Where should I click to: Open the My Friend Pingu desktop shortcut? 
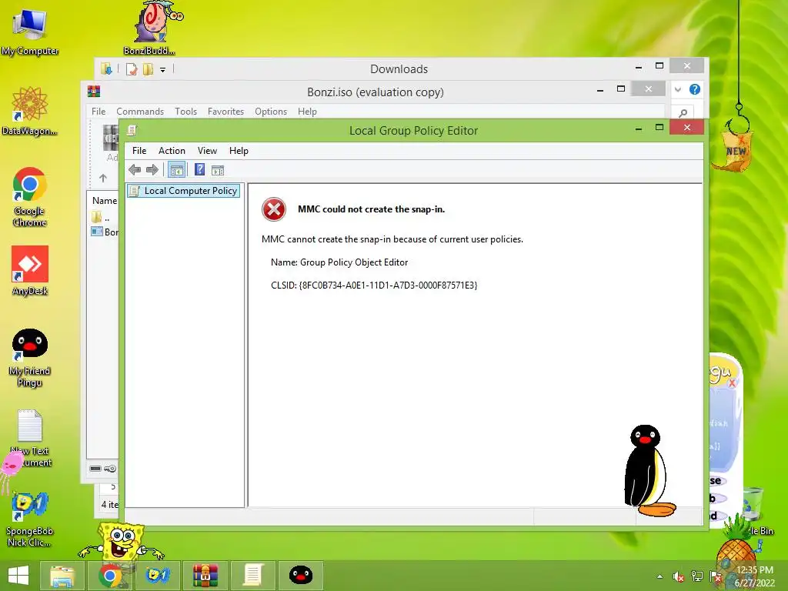point(30,358)
